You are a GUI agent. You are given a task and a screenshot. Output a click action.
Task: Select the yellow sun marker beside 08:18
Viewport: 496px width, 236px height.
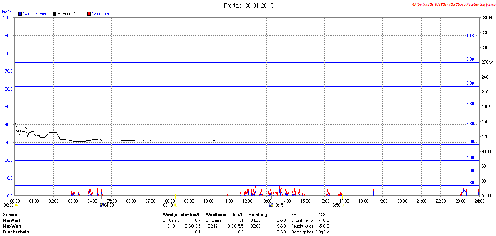(x=175, y=205)
